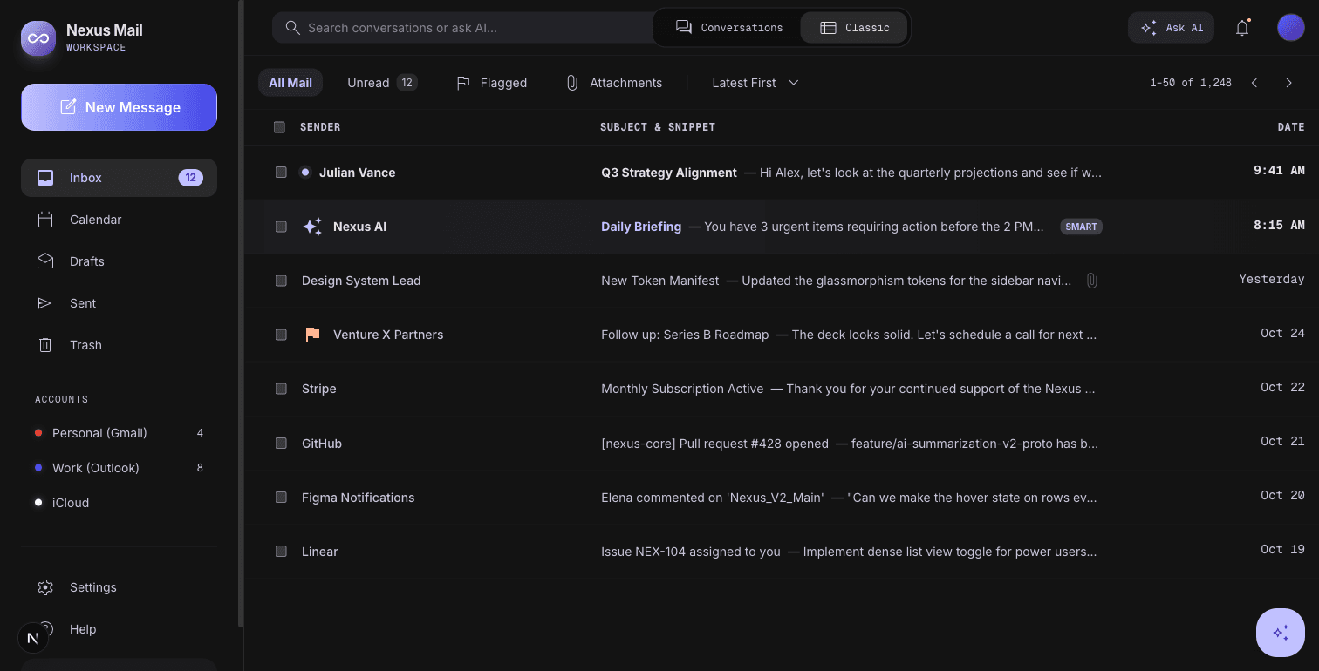Open the notifications bell
This screenshot has width=1319, height=671.
pos(1242,28)
